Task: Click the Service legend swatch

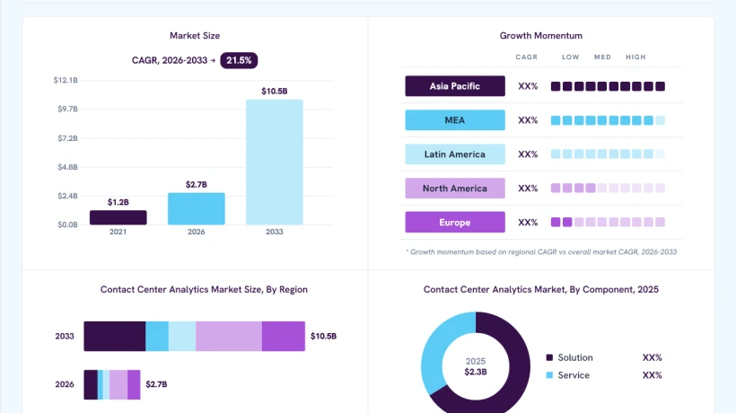Action: click(549, 375)
